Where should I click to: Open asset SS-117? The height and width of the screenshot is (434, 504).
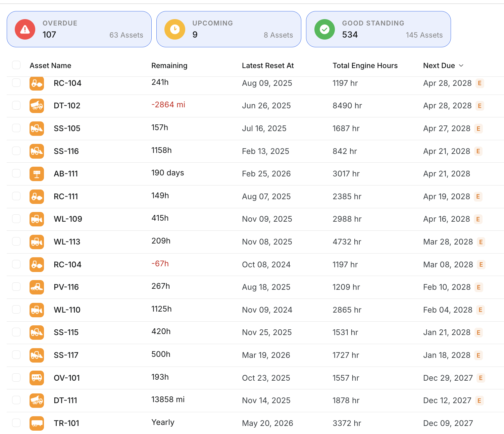[x=66, y=355]
